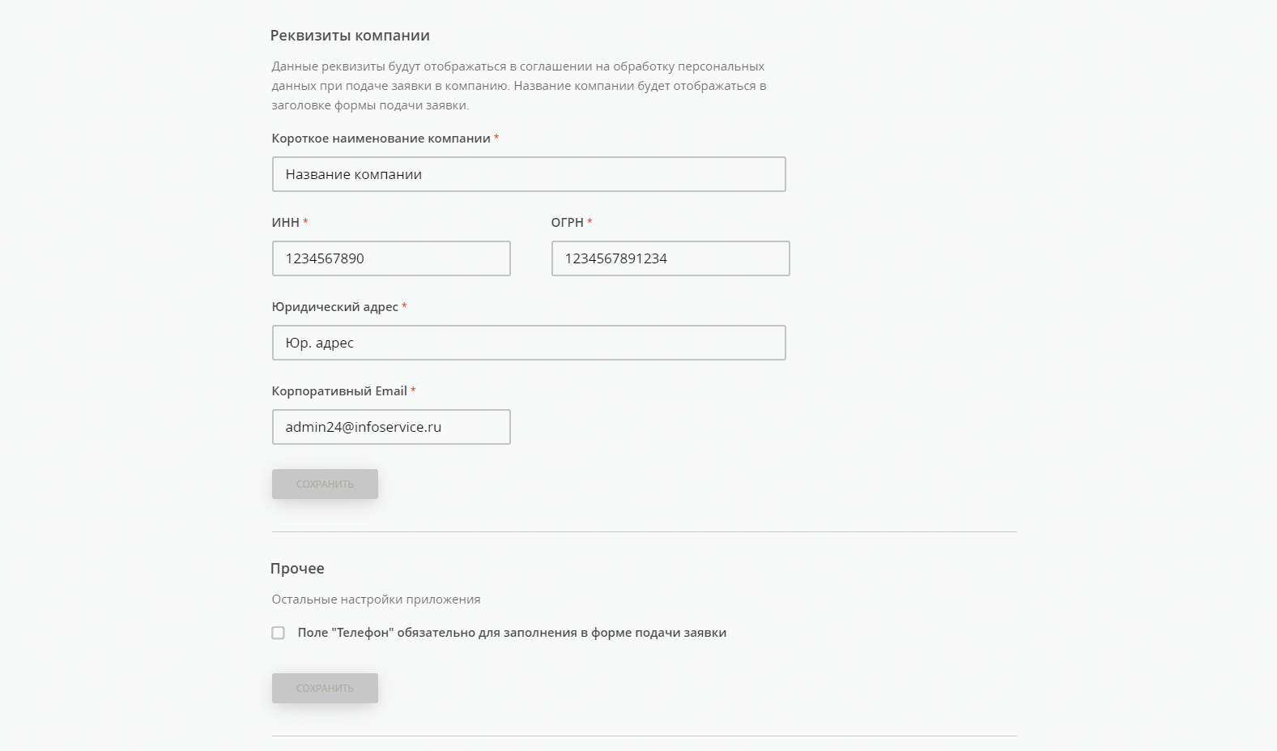Click the 'Короткое наименование компании' field label
1277x751 pixels.
pos(381,139)
